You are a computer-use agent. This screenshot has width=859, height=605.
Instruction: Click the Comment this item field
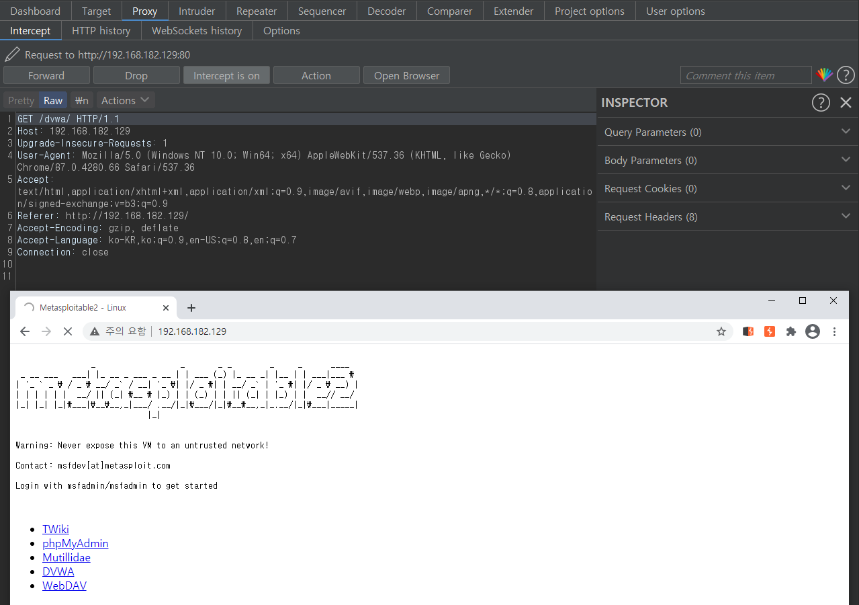click(x=745, y=75)
